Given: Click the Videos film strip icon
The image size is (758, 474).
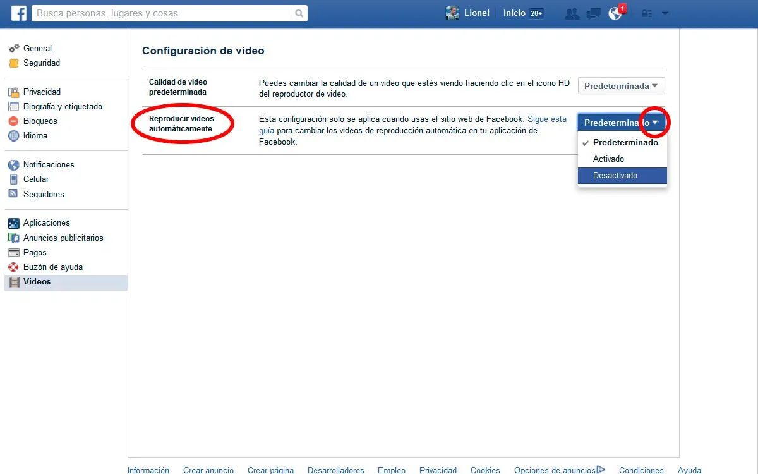Looking at the screenshot, I should pyautogui.click(x=14, y=281).
